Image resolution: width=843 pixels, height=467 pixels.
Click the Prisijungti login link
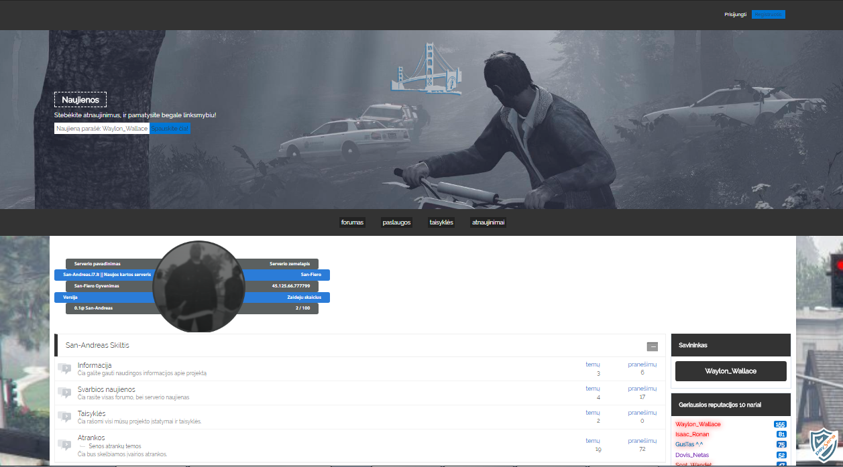(x=735, y=14)
